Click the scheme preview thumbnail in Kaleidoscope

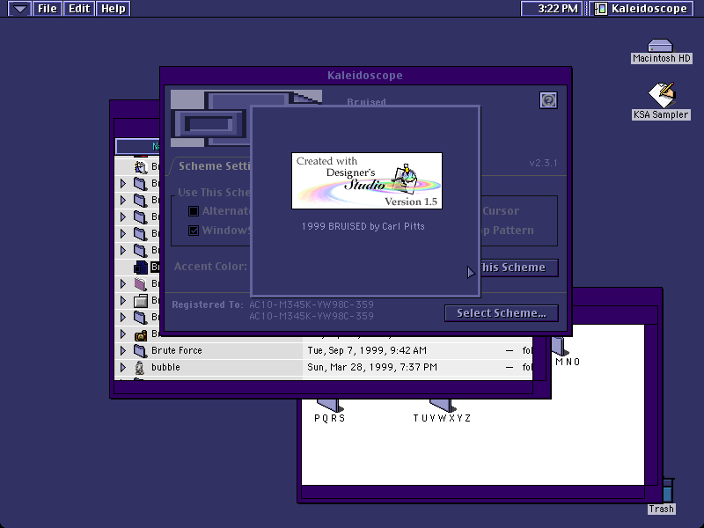[210, 119]
